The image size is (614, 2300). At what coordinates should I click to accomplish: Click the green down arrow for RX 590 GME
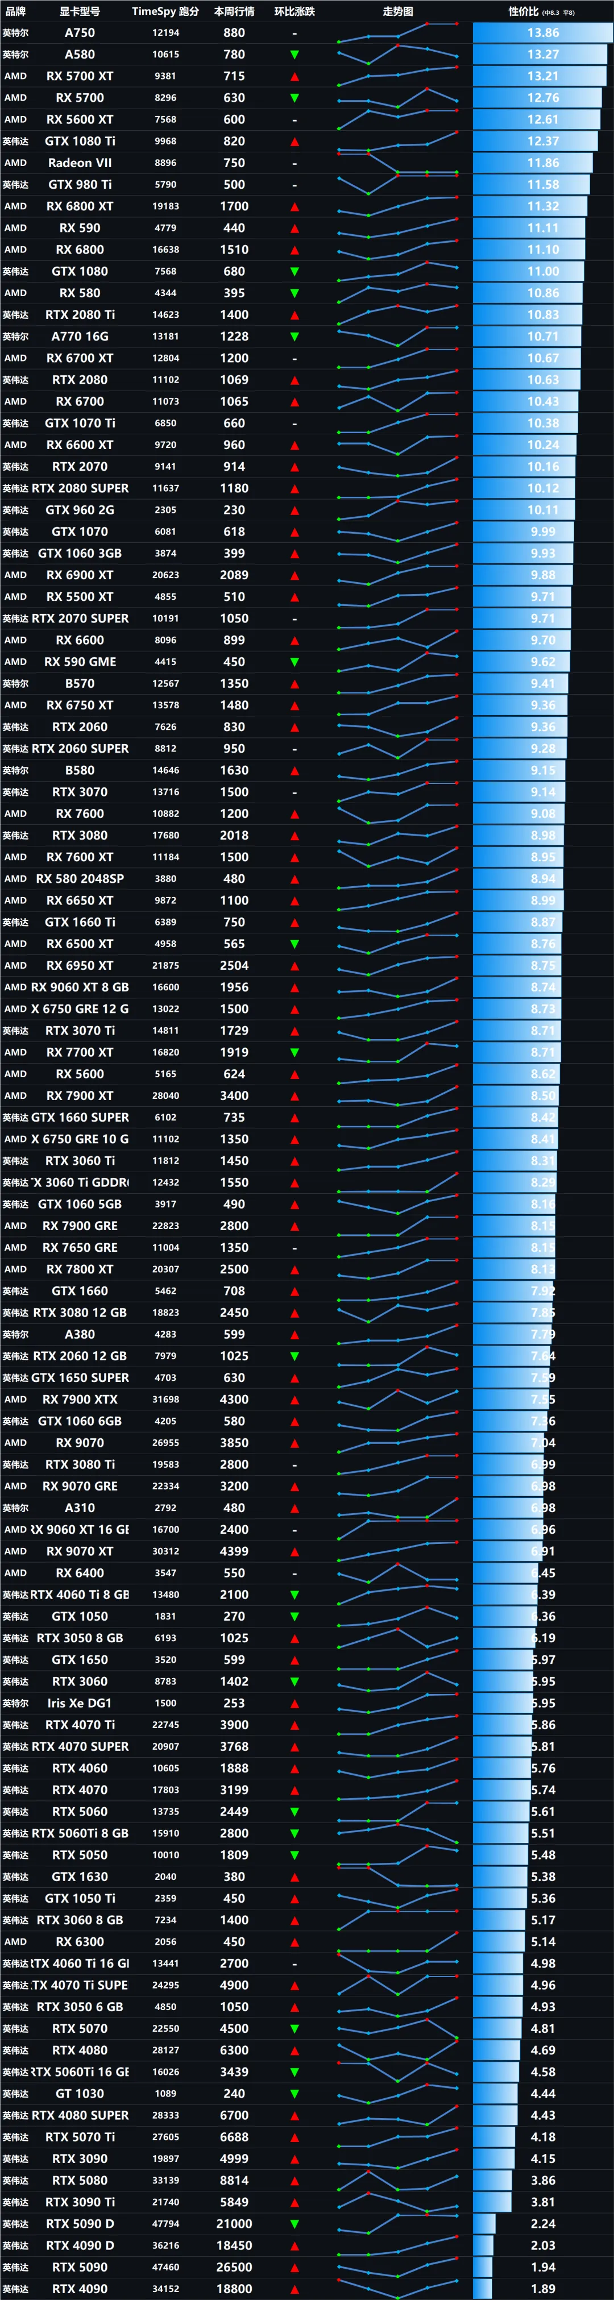click(294, 662)
